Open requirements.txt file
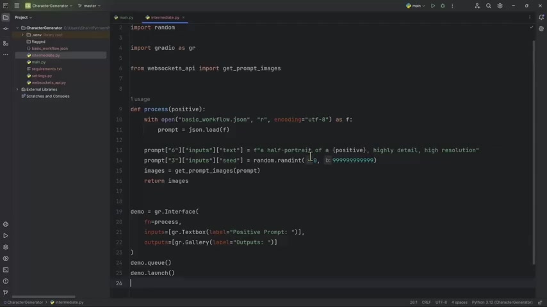The width and height of the screenshot is (547, 307). pos(46,69)
